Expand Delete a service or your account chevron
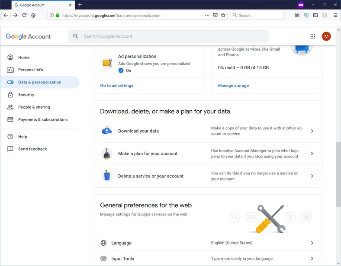Screen dimensions: 341x266 312,176
